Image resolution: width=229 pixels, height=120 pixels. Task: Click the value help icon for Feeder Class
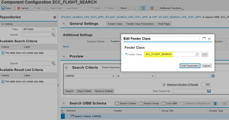tap(197, 55)
